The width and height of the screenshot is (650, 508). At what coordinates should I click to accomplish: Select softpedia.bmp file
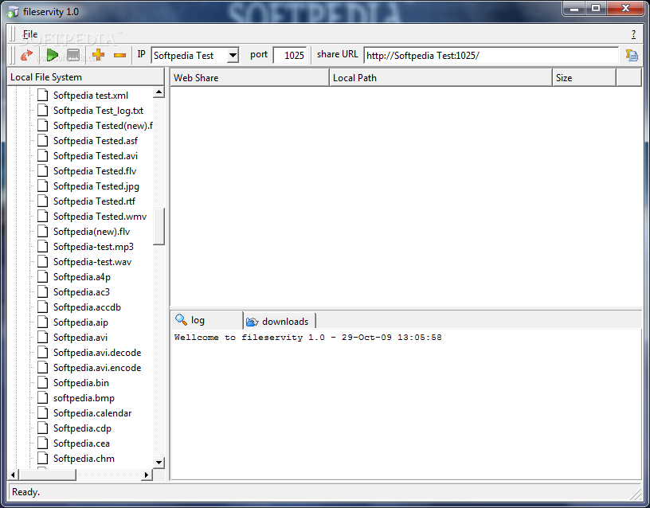point(84,398)
